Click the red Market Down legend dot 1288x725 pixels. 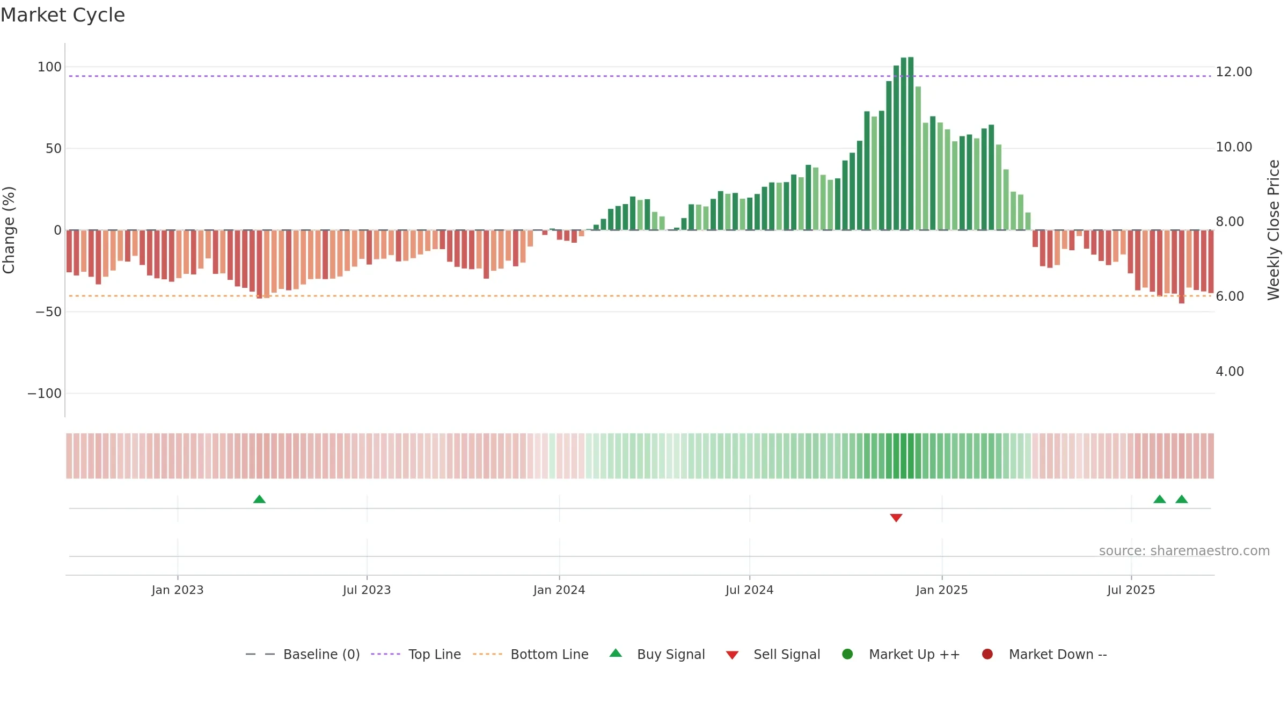(x=987, y=654)
